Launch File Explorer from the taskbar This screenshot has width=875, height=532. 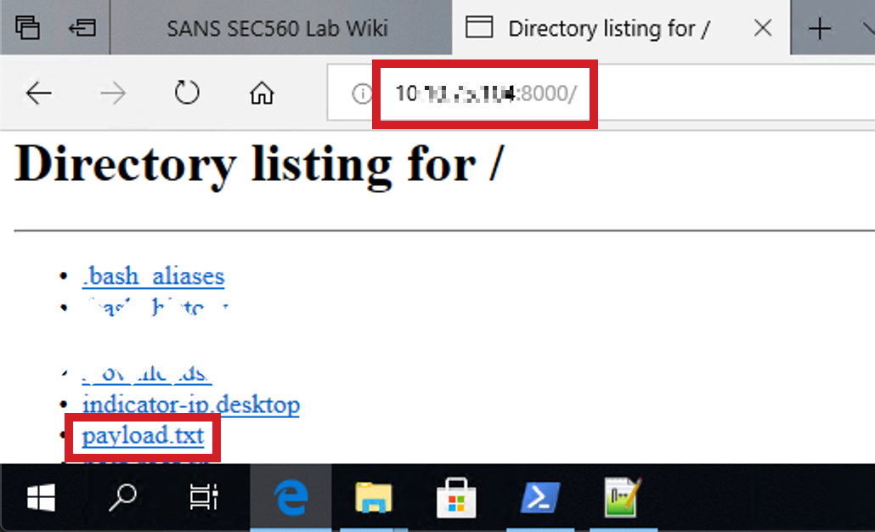coord(374,498)
